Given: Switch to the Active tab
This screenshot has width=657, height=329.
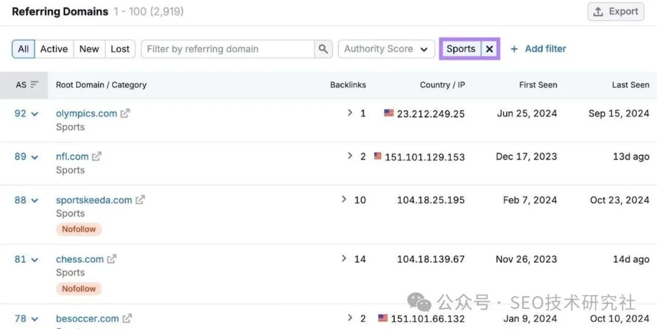Looking at the screenshot, I should [54, 49].
